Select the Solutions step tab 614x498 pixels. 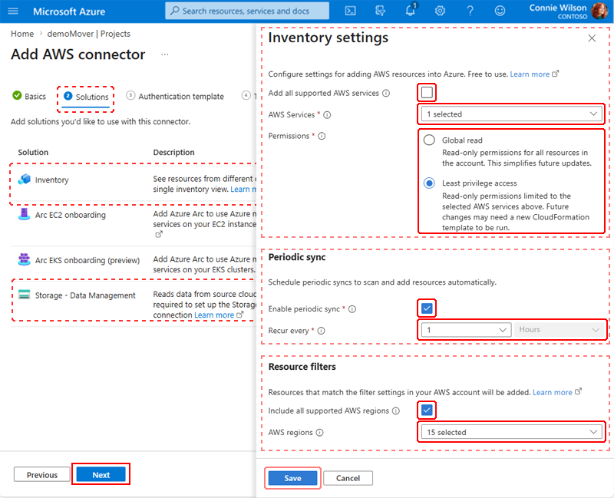pos(86,97)
